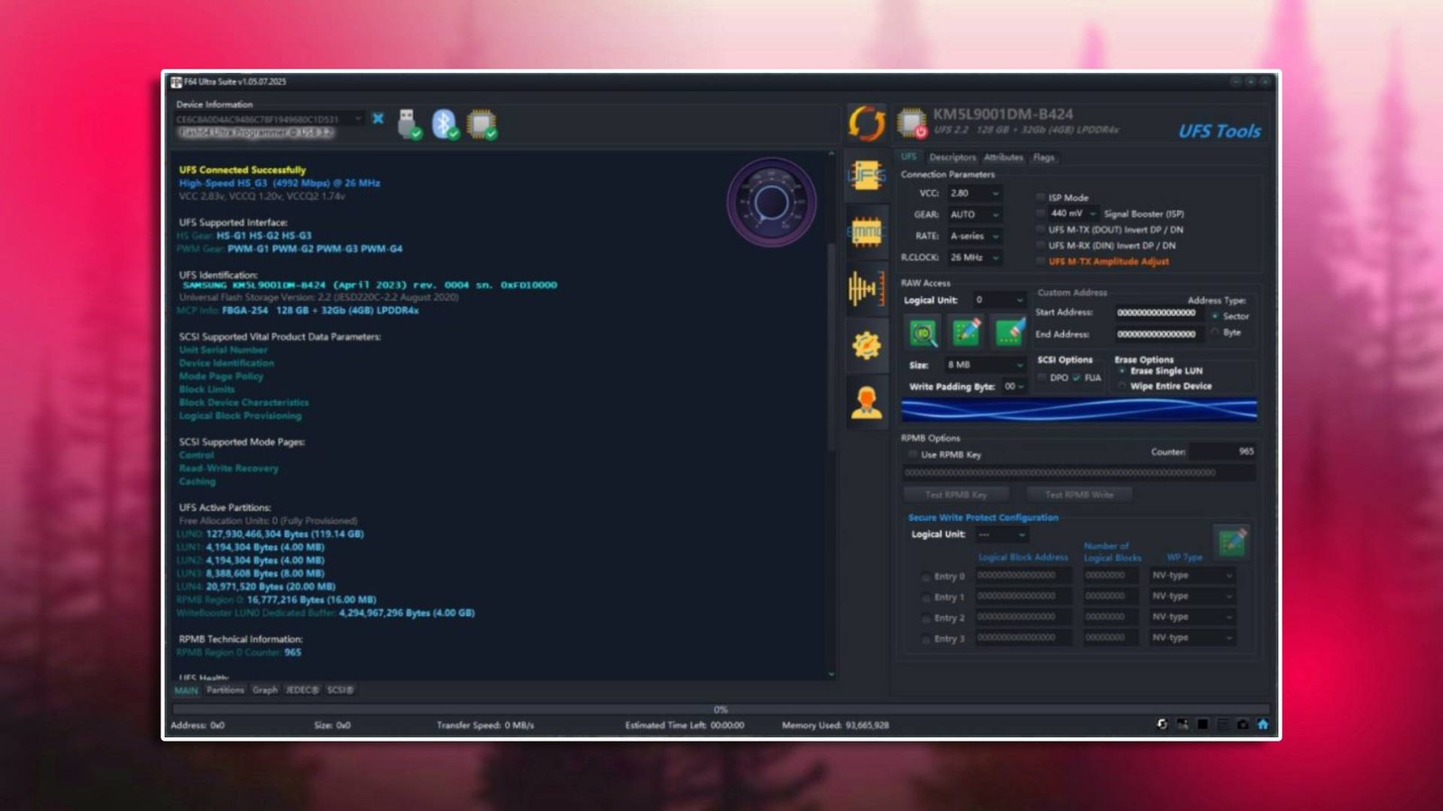Select the Wipe Entire Device radio button
1443x811 pixels.
tap(1122, 386)
